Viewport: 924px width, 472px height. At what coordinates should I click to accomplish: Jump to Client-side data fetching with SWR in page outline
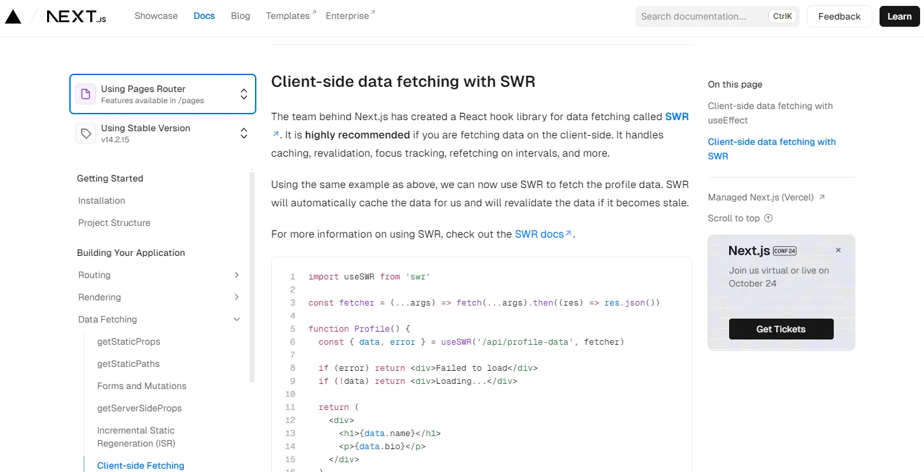(x=772, y=149)
